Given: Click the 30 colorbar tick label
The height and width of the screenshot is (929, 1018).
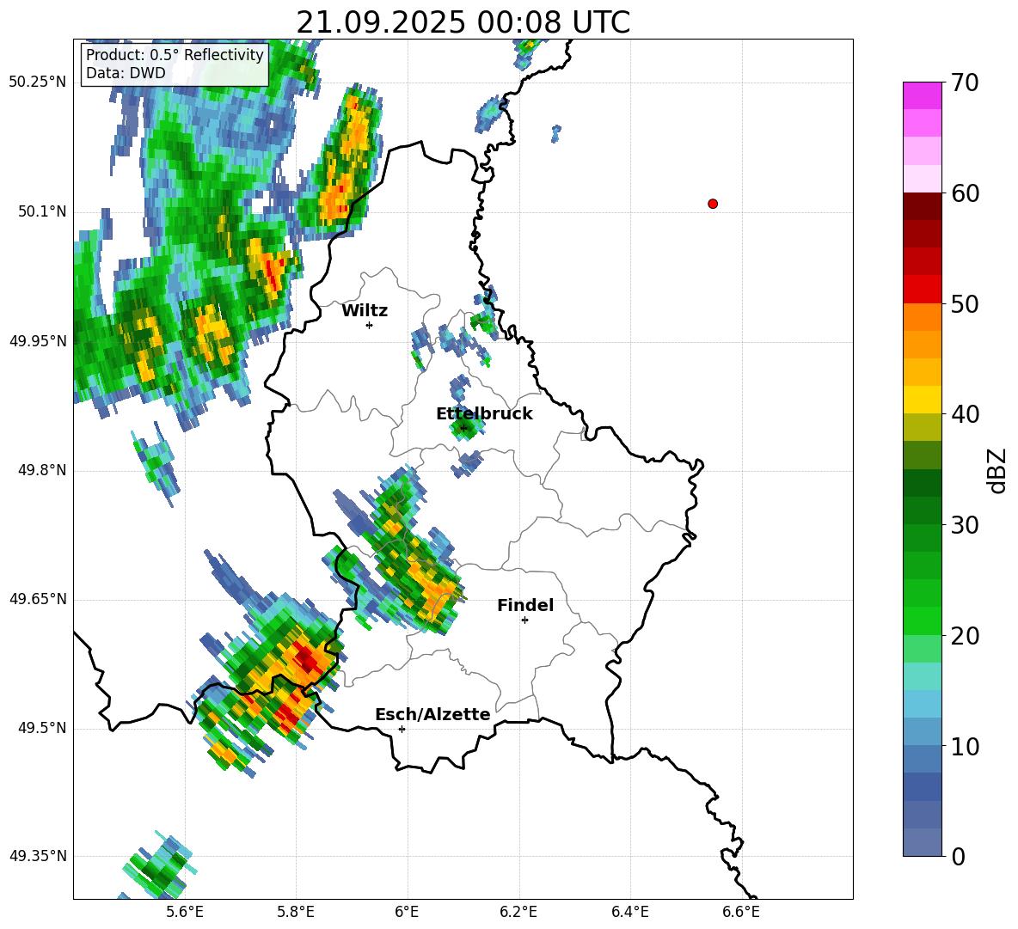Looking at the screenshot, I should (965, 525).
